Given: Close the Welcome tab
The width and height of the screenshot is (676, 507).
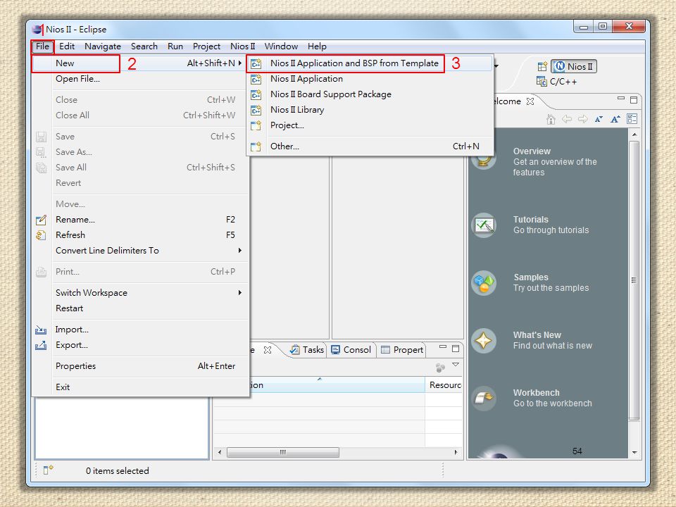Looking at the screenshot, I should [530, 101].
